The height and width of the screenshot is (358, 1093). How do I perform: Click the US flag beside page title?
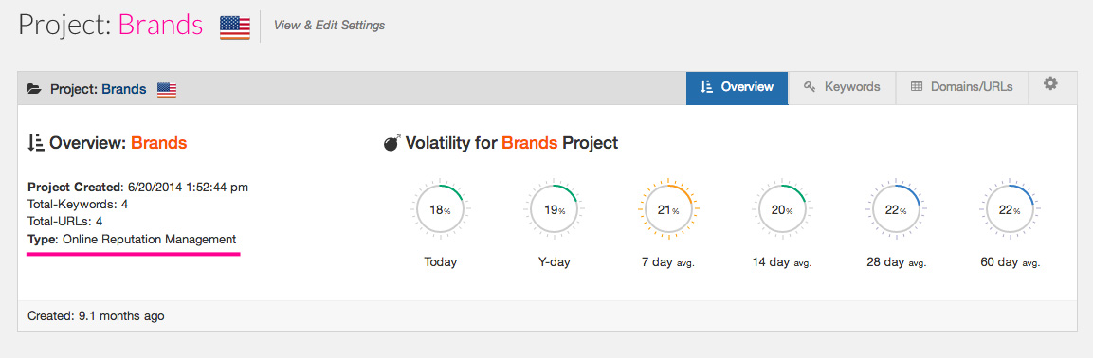pos(235,27)
